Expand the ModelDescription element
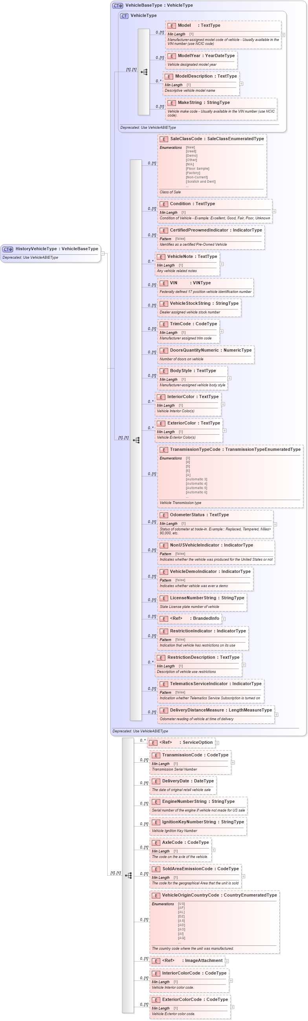This screenshot has height=1021, width=308. pos(241,83)
